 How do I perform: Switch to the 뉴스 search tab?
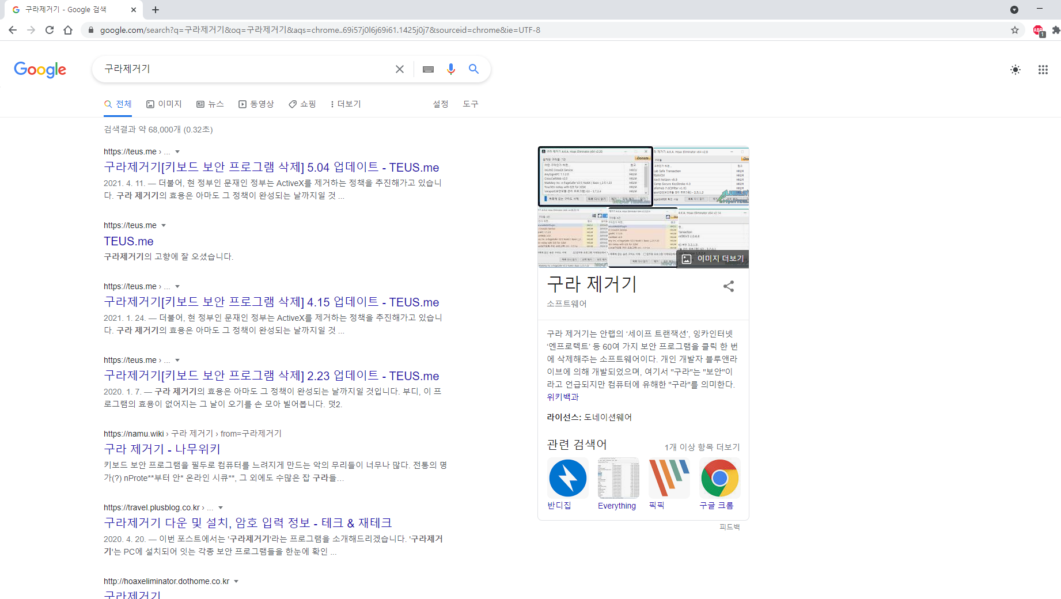coord(210,104)
